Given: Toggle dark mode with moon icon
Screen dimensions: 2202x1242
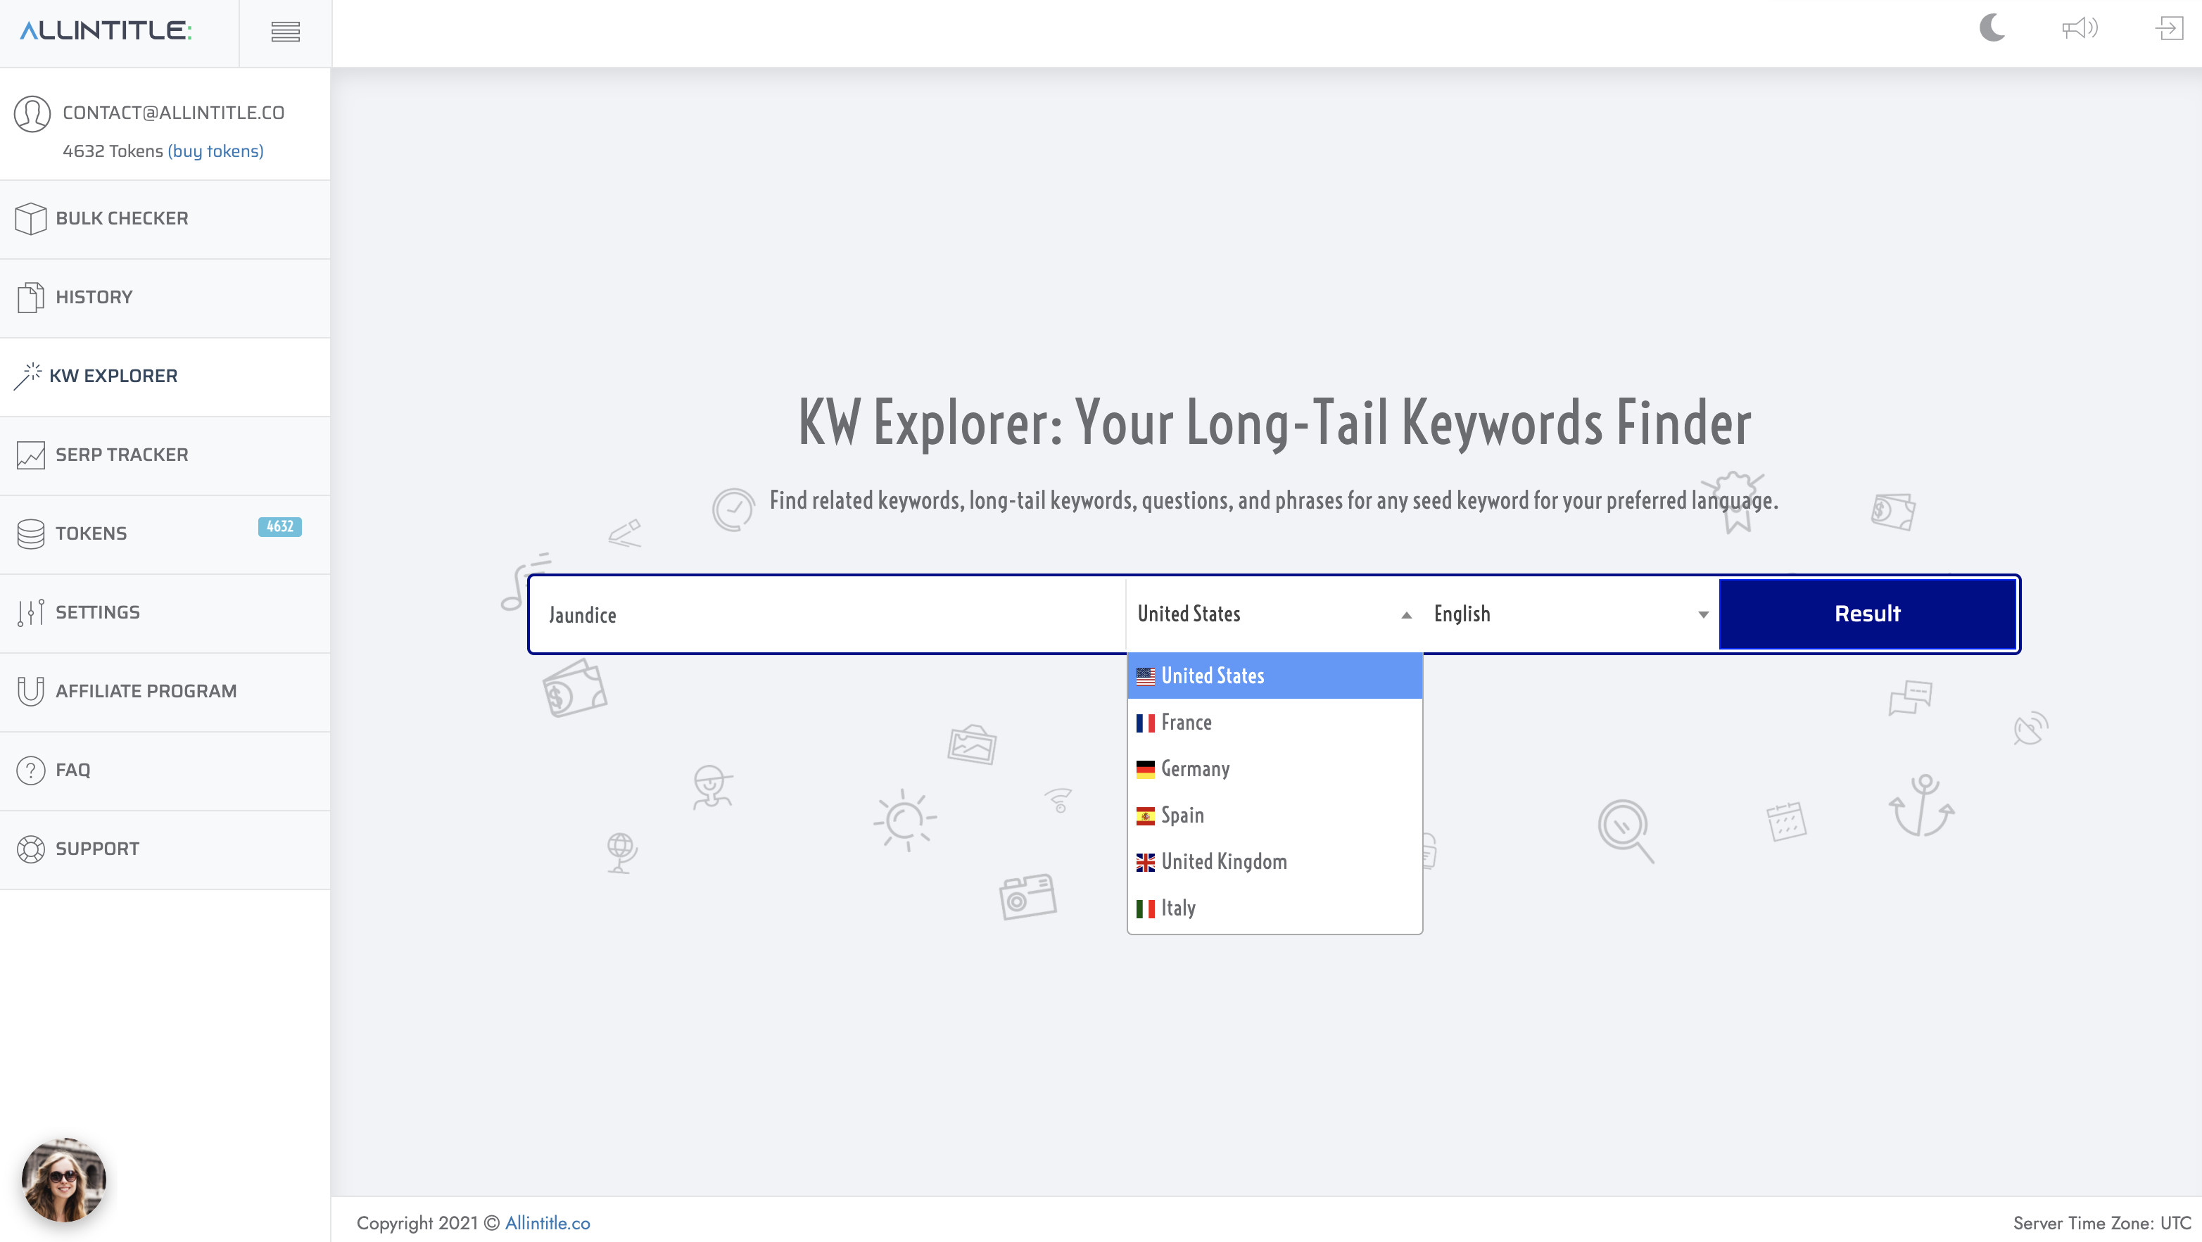Looking at the screenshot, I should [1993, 27].
